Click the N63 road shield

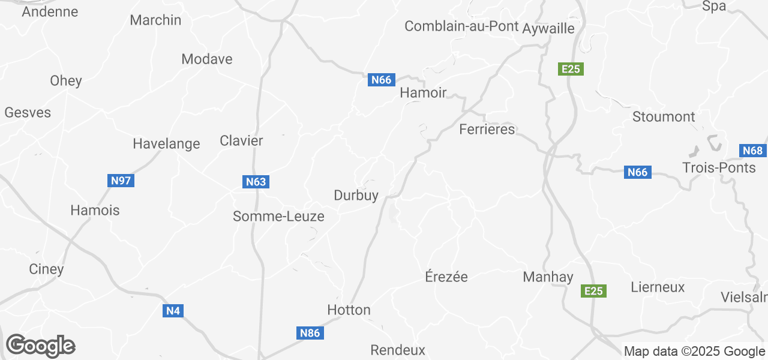[x=256, y=182]
